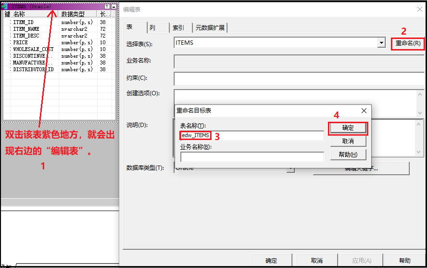Screen dimensions: 427x268
Task: Click the 业务名称 field in Edit Table window
Action: point(299,61)
